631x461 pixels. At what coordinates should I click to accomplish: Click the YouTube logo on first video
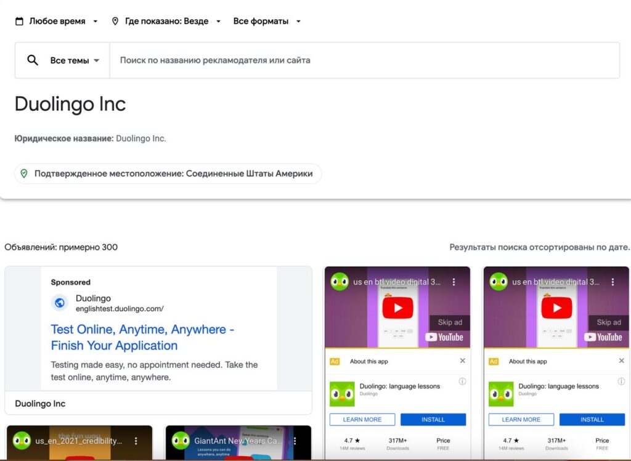[x=444, y=337]
